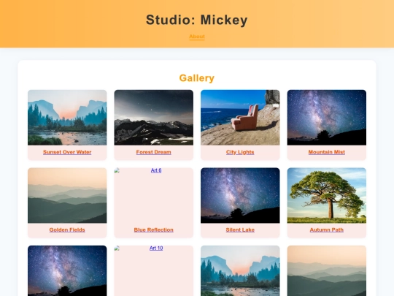This screenshot has width=394, height=296.
Task: Open the Forest Dream caption link
Action: [153, 152]
